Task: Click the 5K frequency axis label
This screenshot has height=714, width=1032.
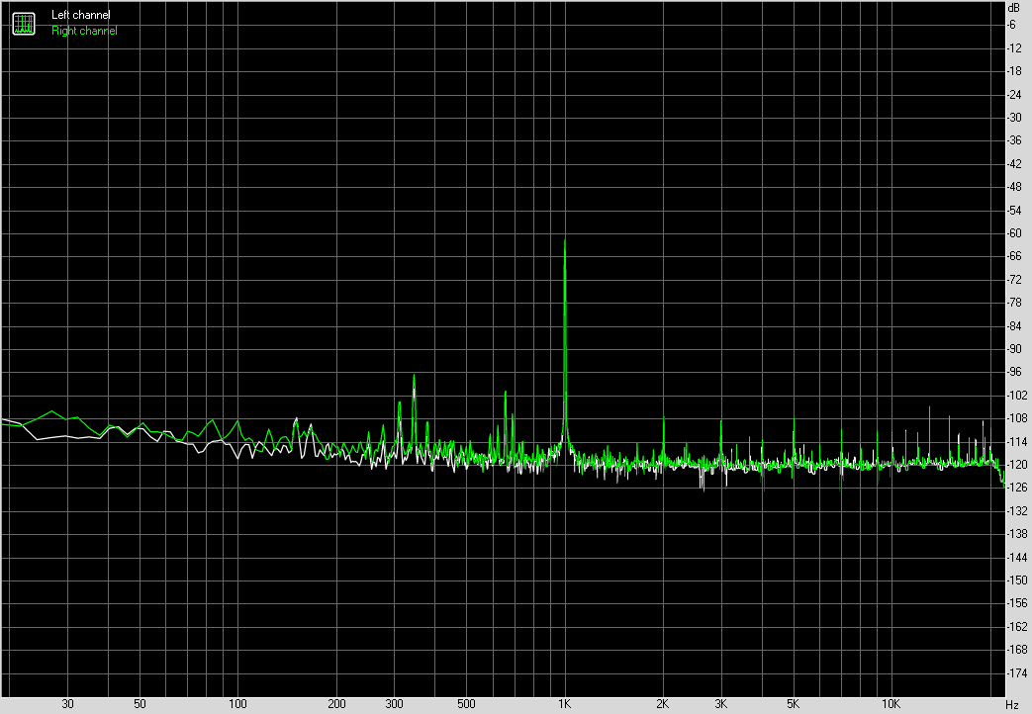Action: tap(794, 704)
